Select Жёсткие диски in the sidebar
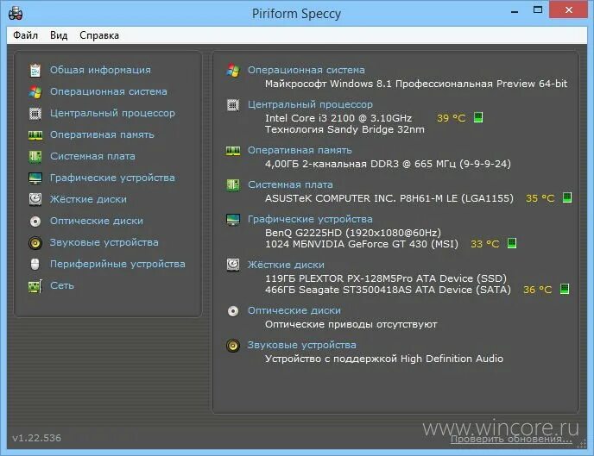Viewport: 594px width, 456px height. (88, 199)
